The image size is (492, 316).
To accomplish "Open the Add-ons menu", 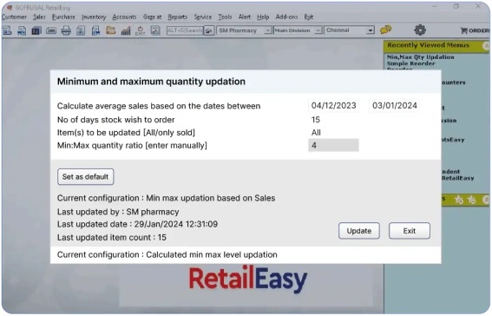I will [x=286, y=17].
